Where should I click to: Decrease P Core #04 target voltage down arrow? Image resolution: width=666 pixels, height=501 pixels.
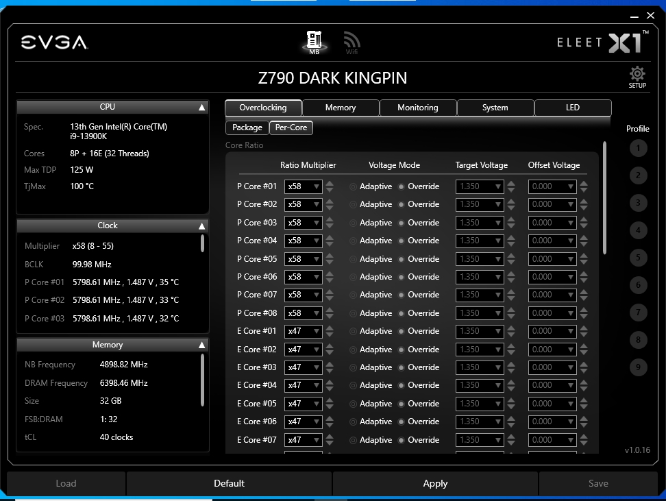point(511,244)
